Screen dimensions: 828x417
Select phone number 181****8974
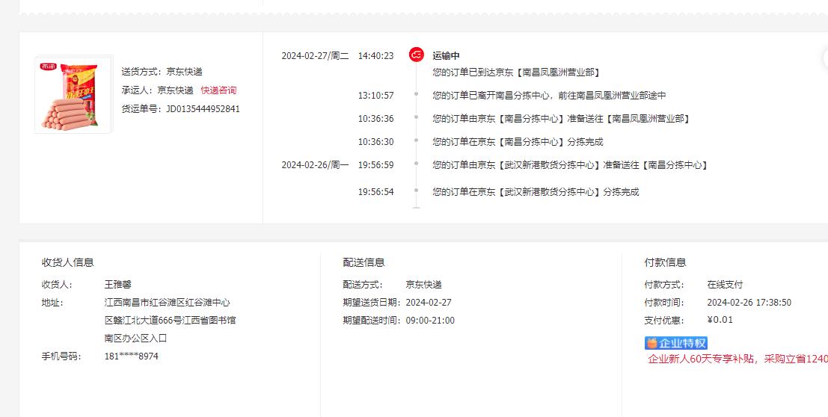pyautogui.click(x=132, y=356)
